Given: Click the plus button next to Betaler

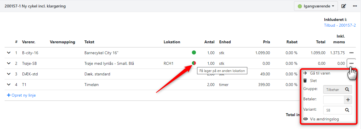Looking at the screenshot, I should tap(348, 100).
